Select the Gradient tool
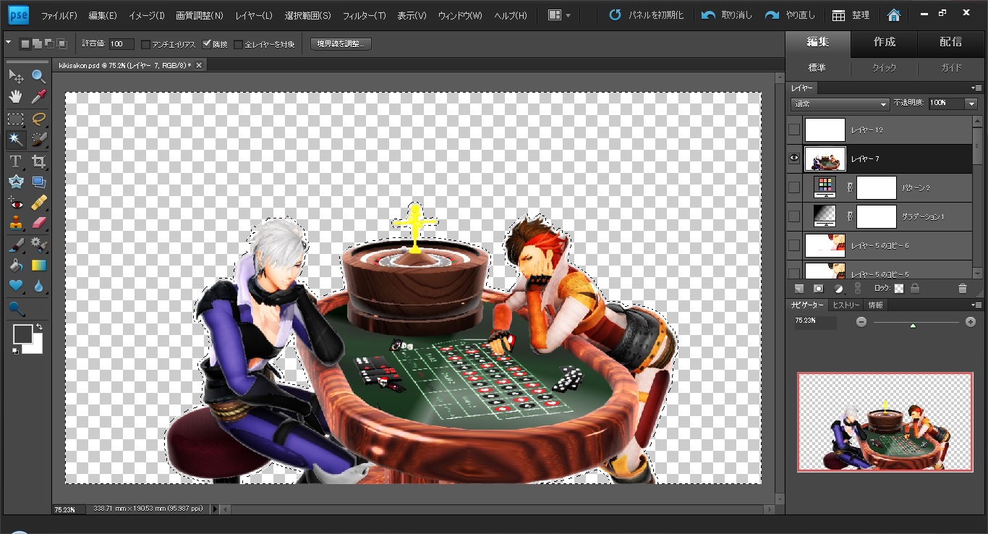Viewport: 988px width, 534px height. tap(38, 266)
